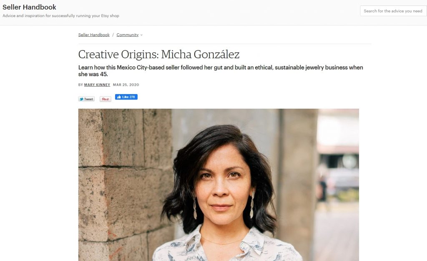Click the thumbs-up icon on Like button
The image size is (427, 261).
click(119, 97)
